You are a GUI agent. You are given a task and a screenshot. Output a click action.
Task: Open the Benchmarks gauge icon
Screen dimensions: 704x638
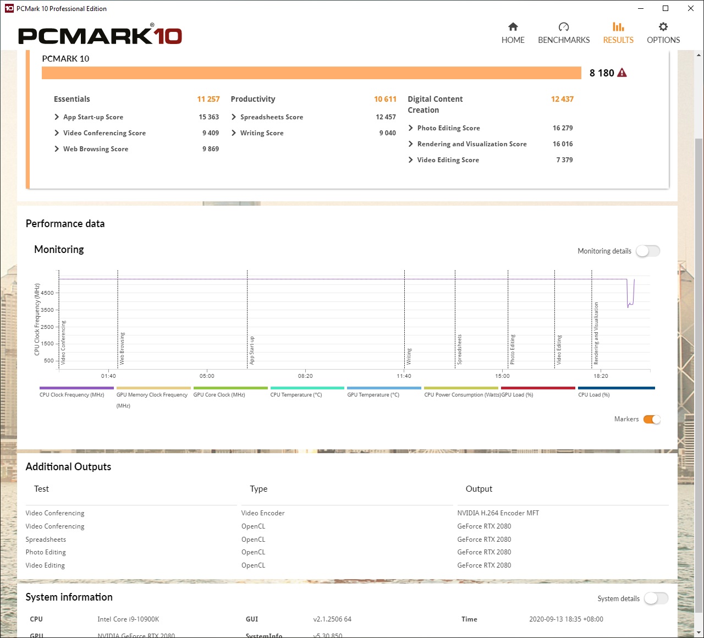[x=563, y=27]
